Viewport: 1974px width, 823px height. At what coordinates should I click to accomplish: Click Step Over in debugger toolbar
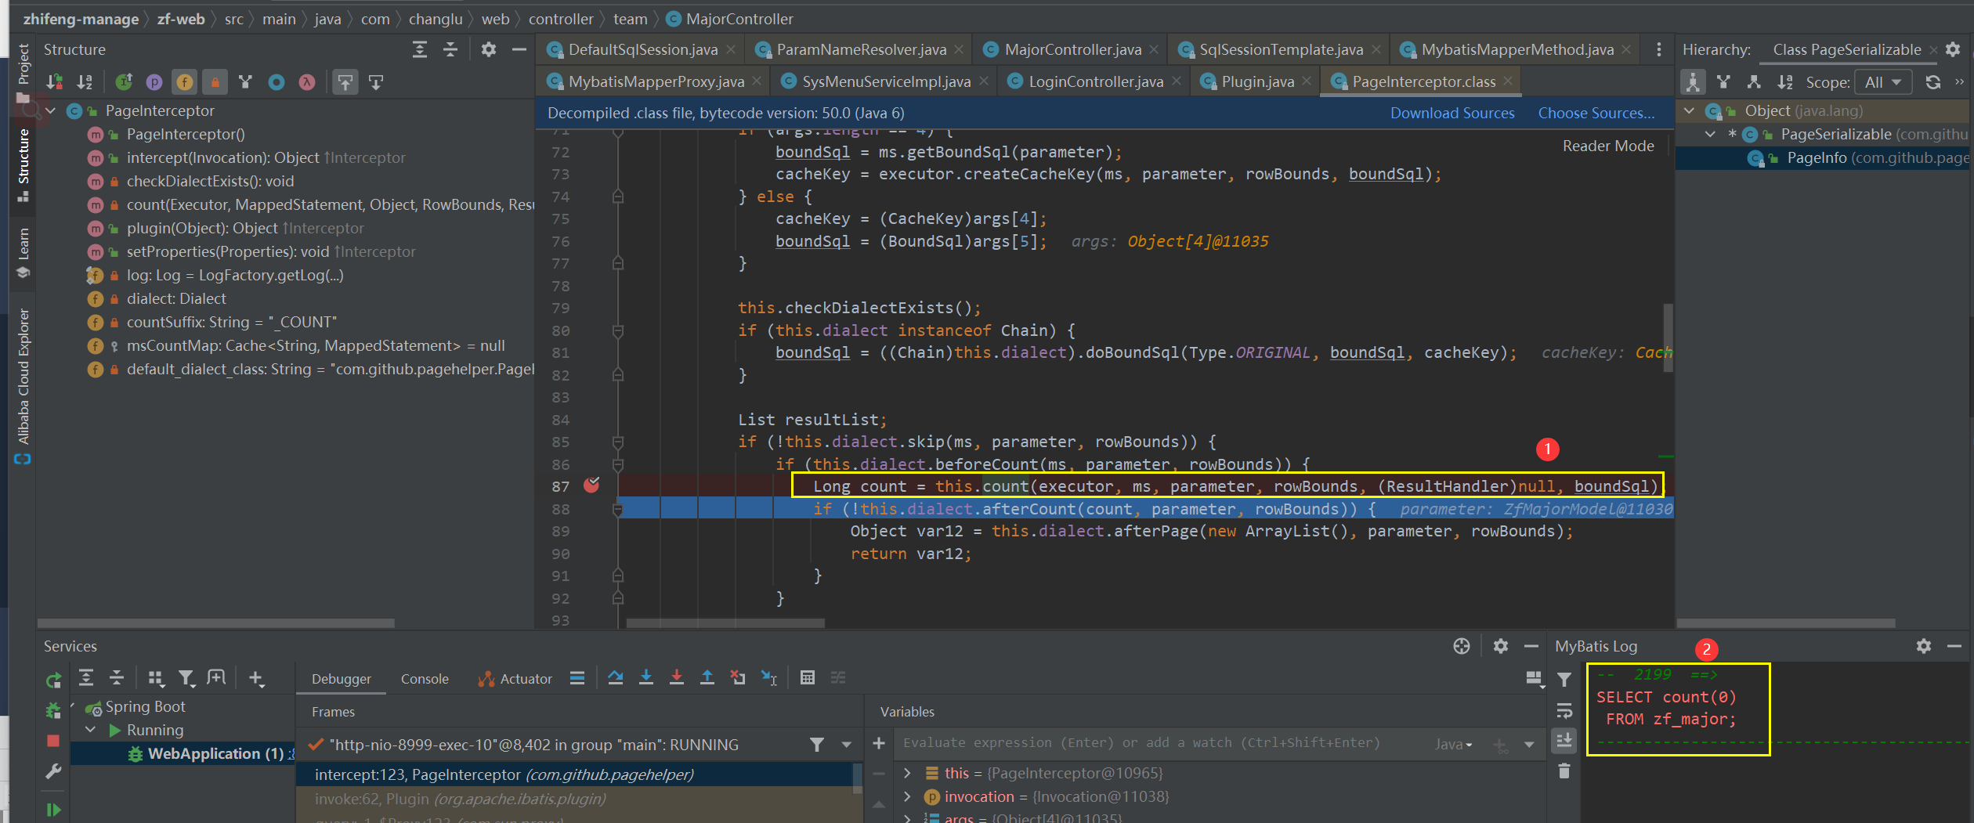(616, 677)
